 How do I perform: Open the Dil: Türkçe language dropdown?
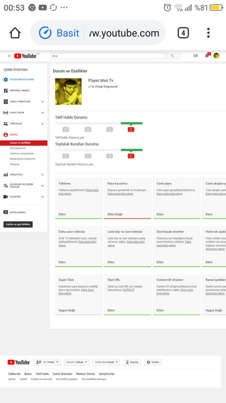[47, 362]
